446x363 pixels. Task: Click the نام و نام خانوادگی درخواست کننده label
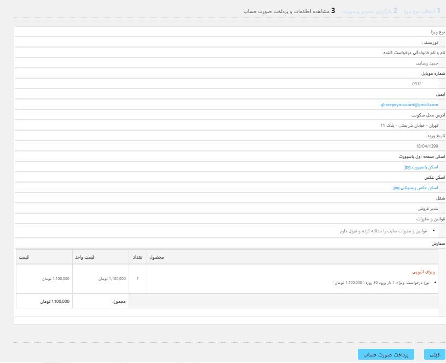pyautogui.click(x=414, y=53)
